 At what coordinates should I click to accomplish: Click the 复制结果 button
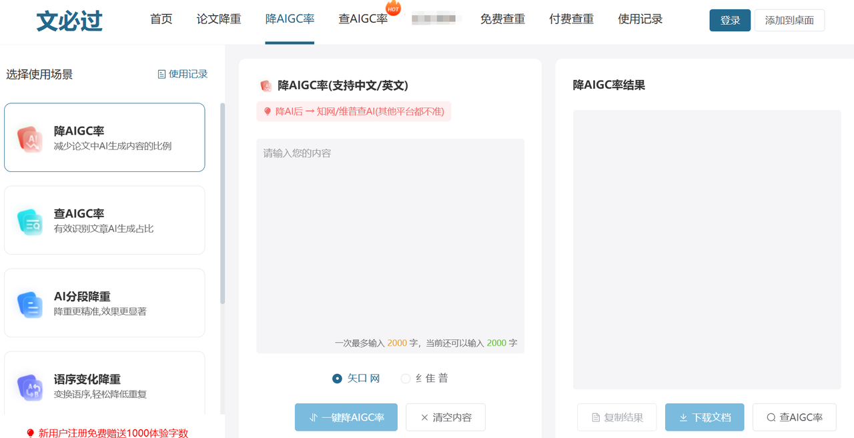[617, 417]
